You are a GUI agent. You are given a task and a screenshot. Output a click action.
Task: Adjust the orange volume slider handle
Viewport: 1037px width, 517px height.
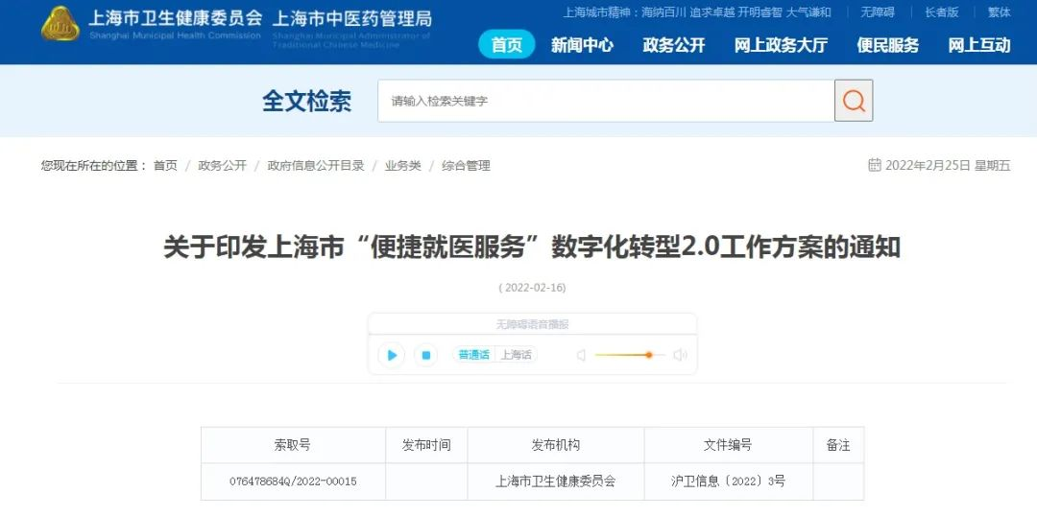[x=649, y=355]
